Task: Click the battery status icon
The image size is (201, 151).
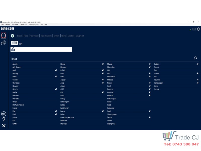Action: [x=194, y=29]
